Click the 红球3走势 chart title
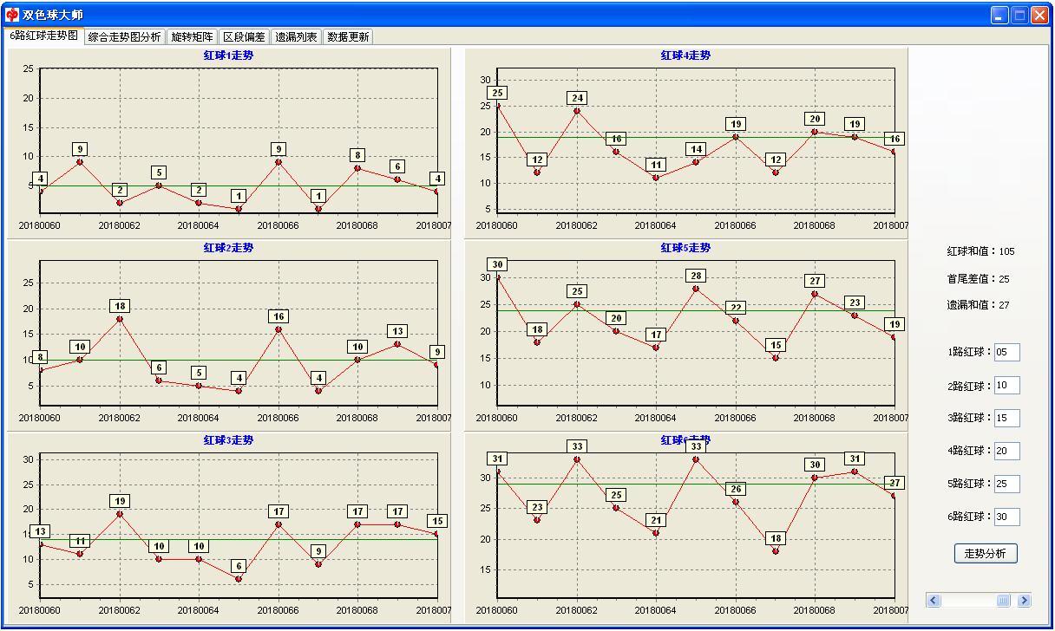1055x631 pixels. (x=229, y=440)
